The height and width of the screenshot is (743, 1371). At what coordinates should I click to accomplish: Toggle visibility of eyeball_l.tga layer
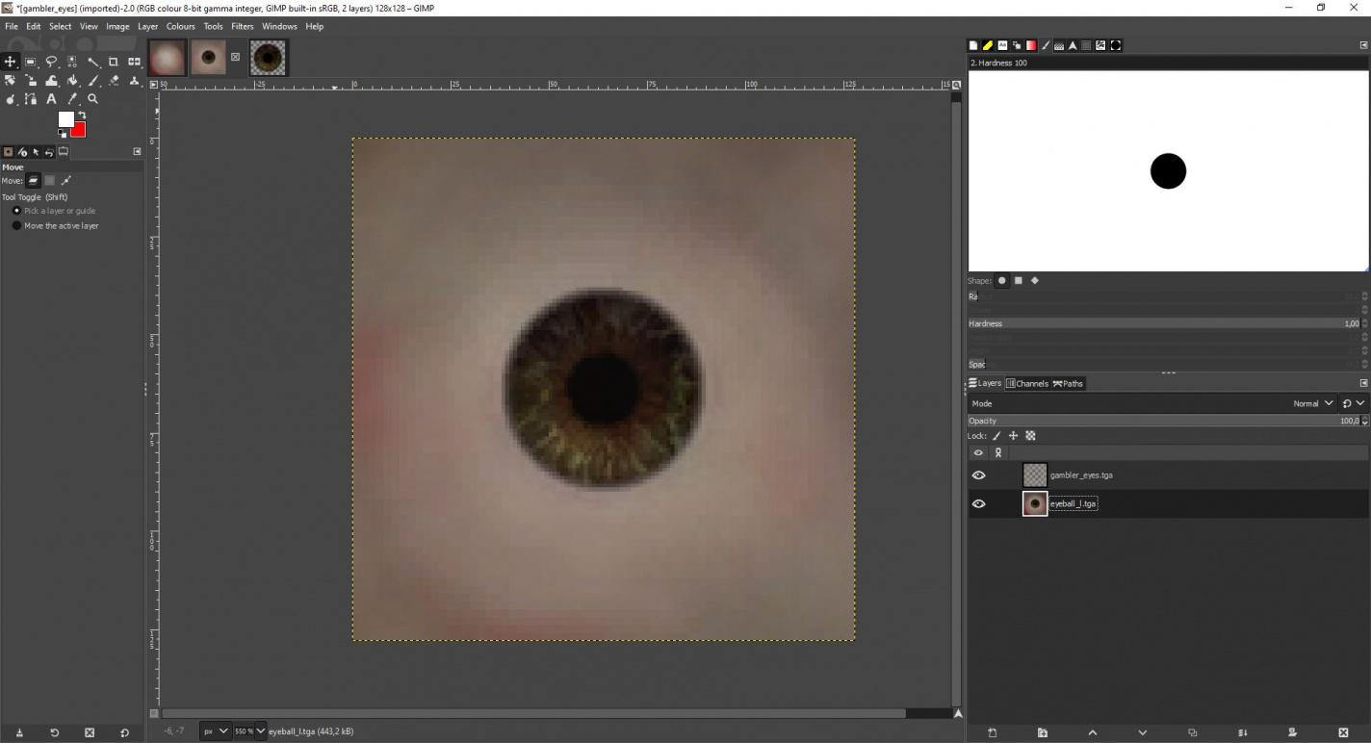979,503
